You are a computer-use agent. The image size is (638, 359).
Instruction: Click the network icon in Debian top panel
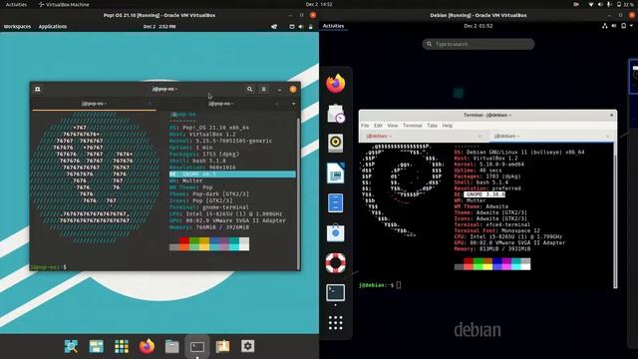[x=605, y=26]
